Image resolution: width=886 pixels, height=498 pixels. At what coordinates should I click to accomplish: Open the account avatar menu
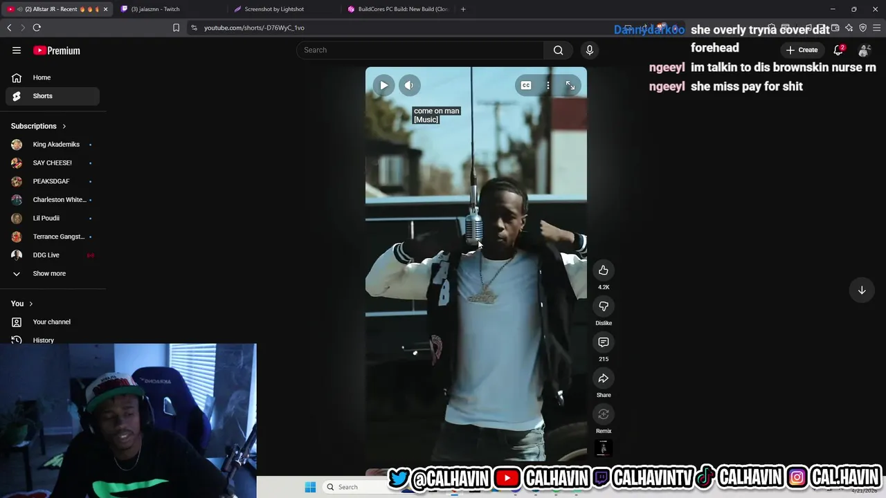864,50
